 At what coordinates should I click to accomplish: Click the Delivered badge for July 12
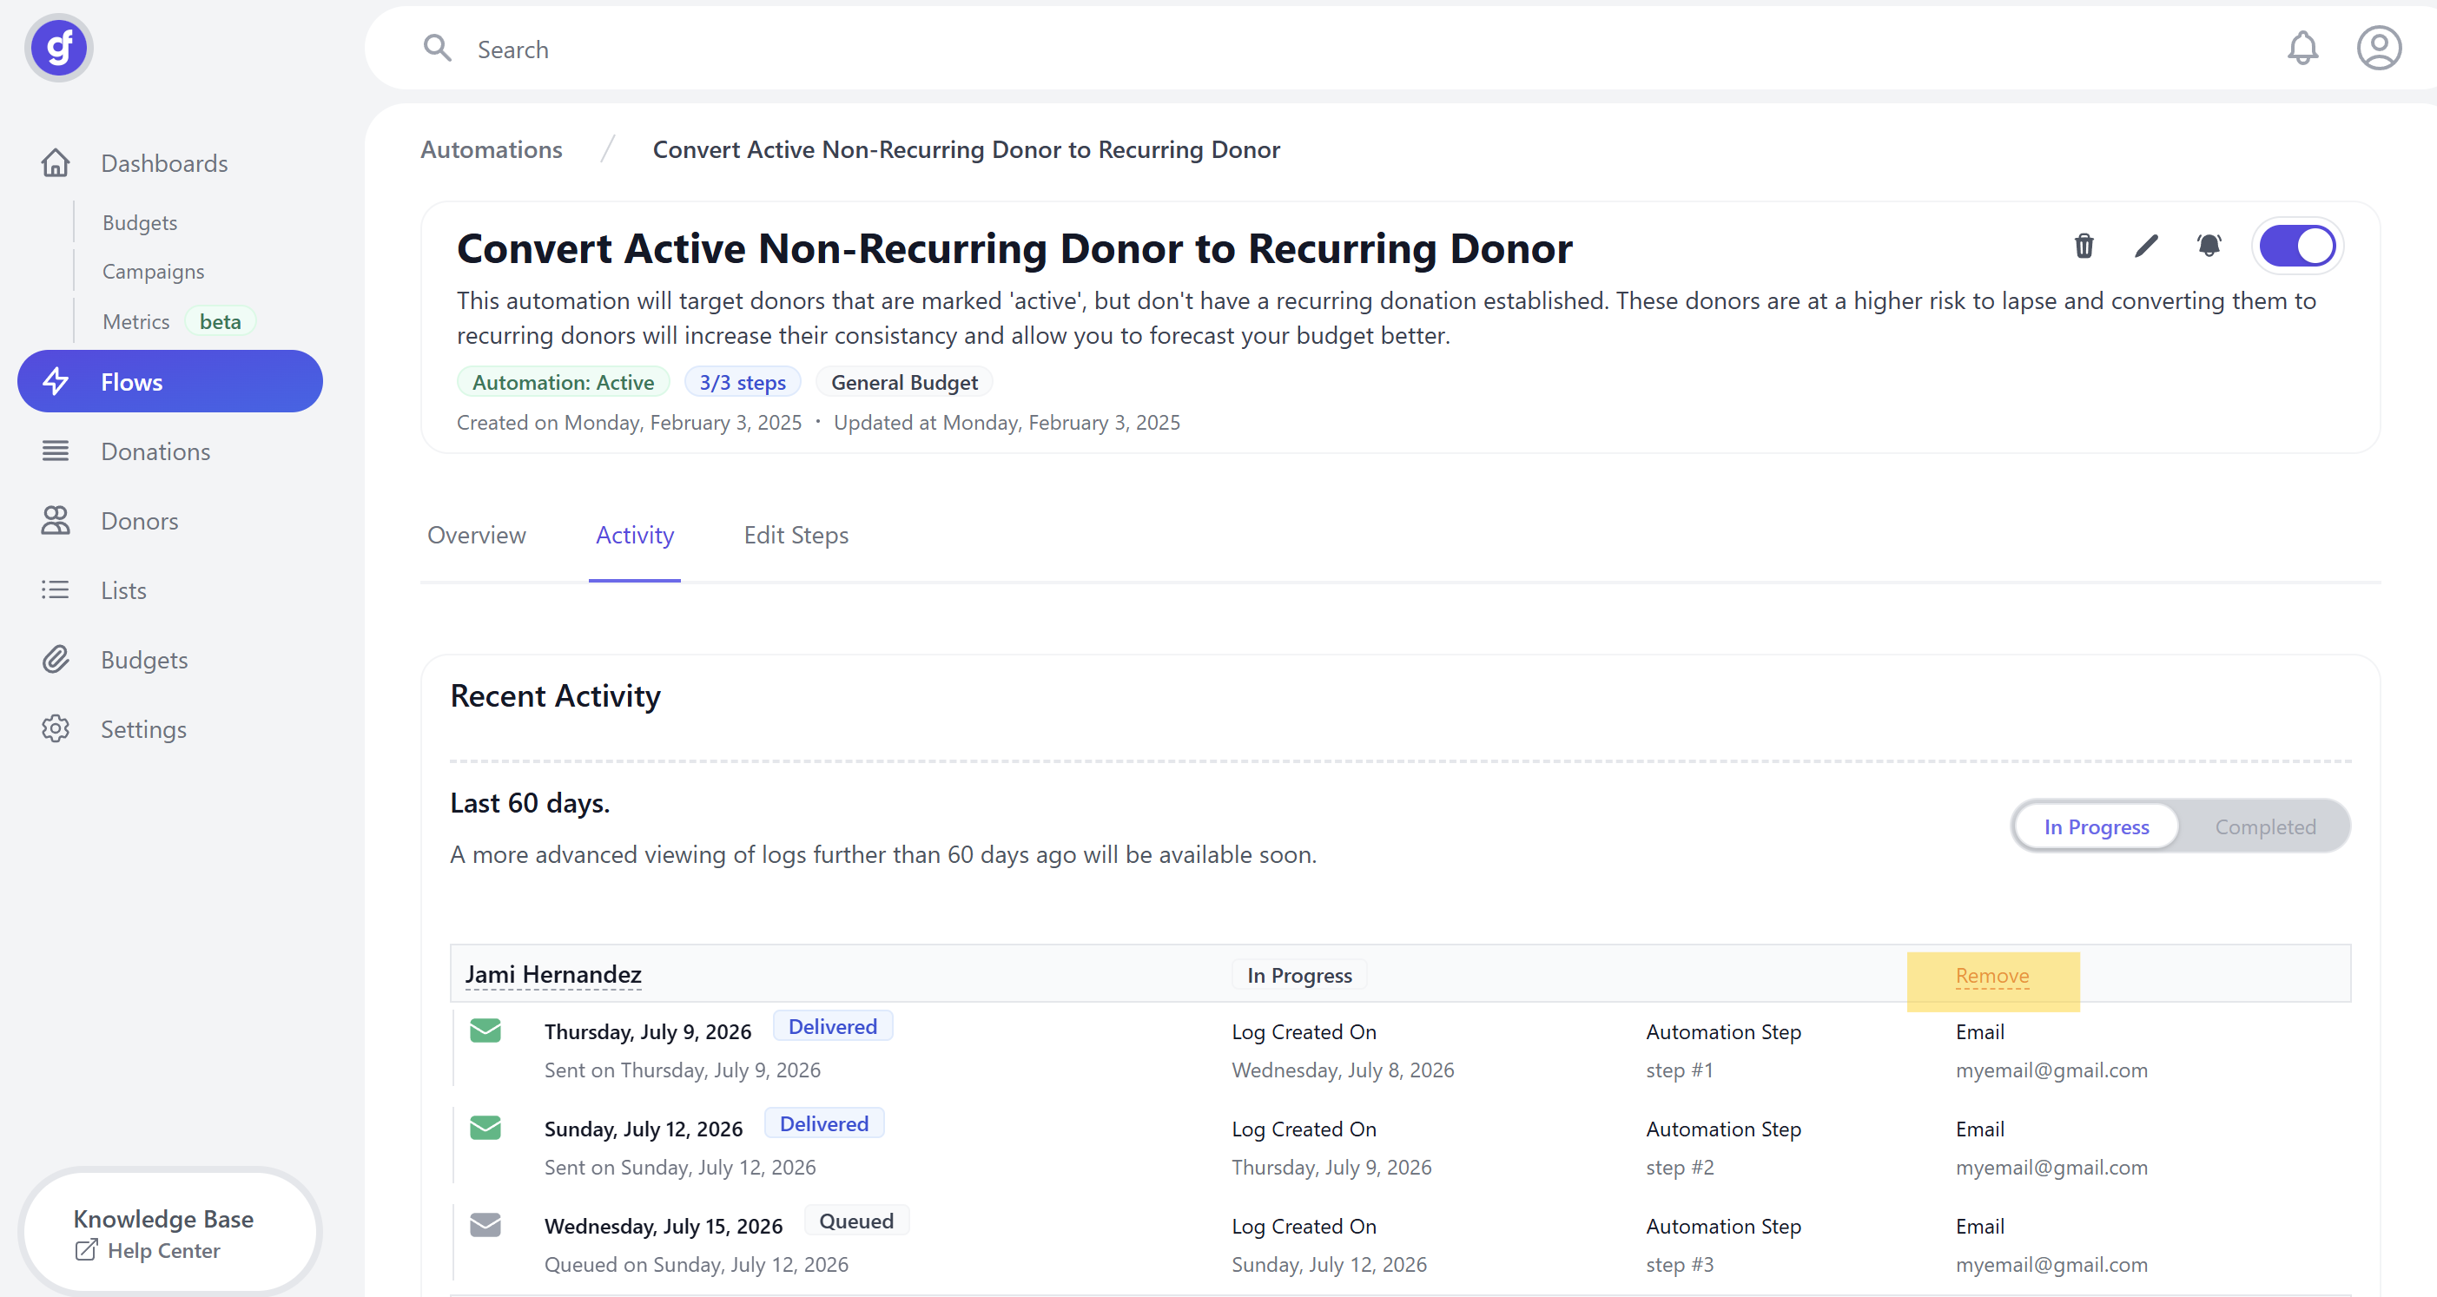[x=824, y=1124]
